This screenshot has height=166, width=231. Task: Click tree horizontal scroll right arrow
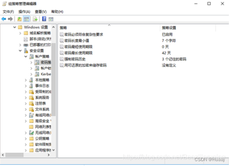[48, 155]
